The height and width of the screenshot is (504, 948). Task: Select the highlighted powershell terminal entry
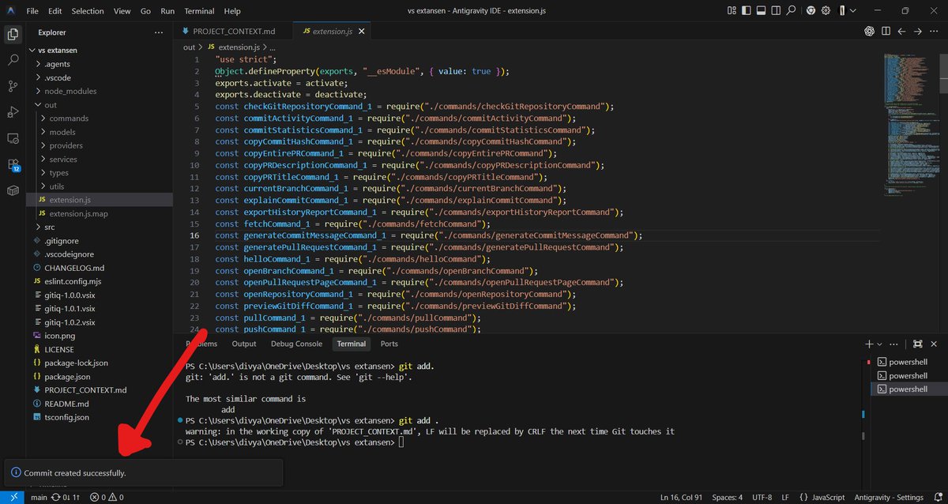907,389
